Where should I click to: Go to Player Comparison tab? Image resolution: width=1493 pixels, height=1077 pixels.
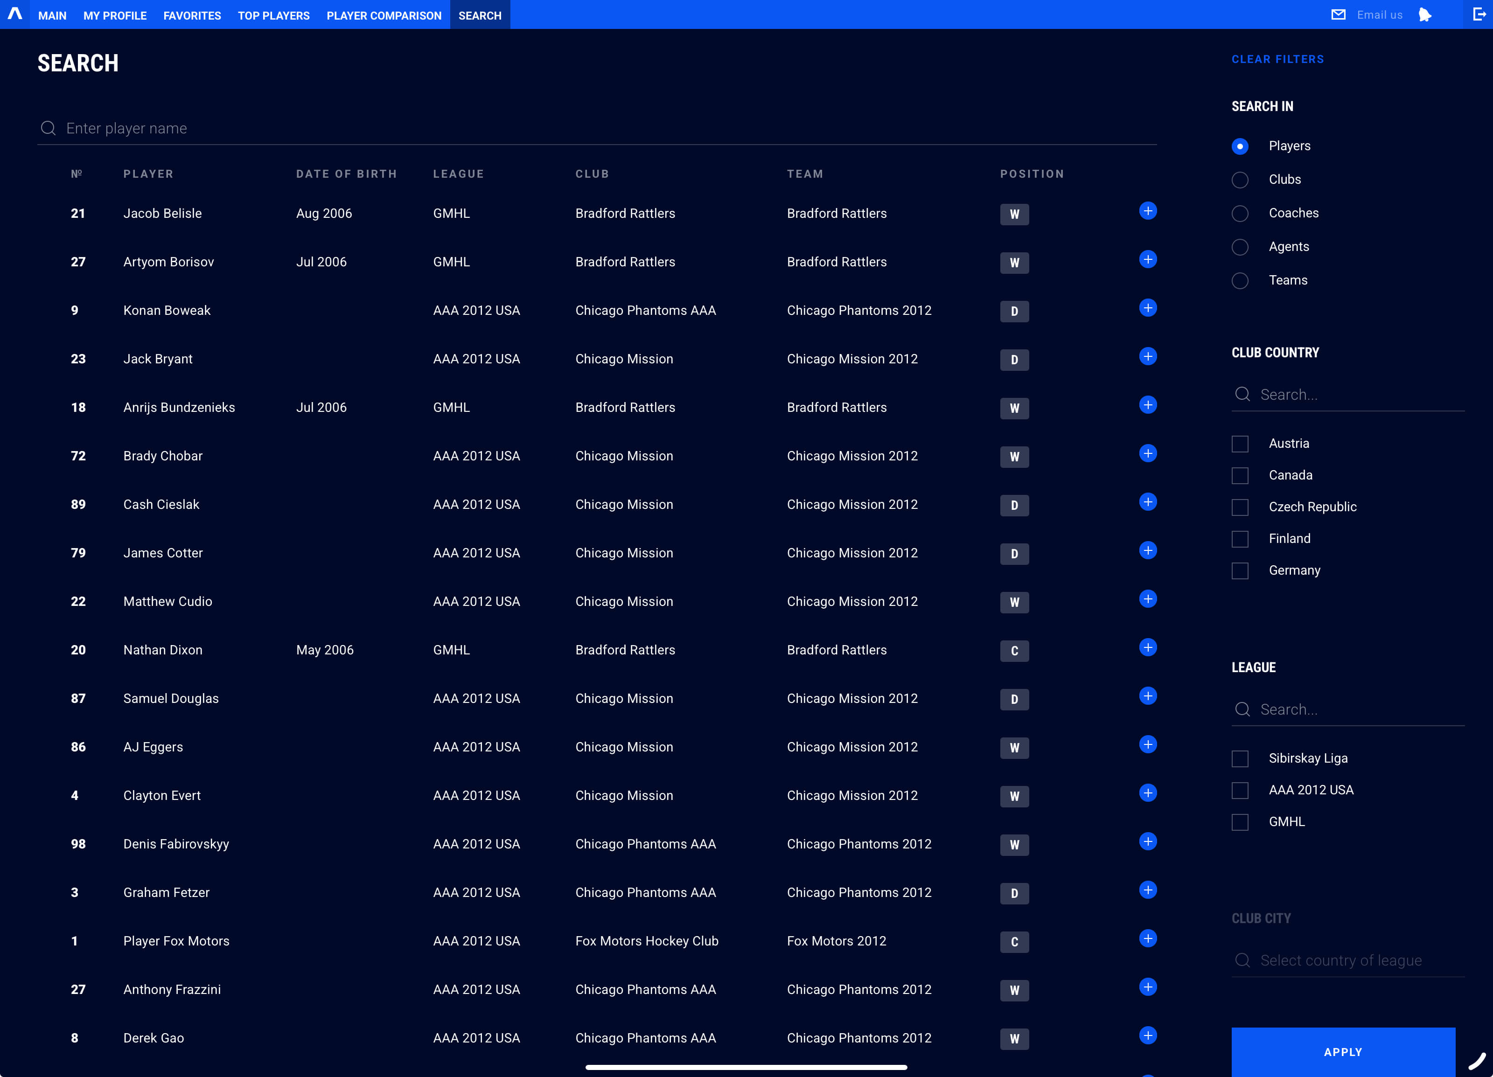pyautogui.click(x=384, y=15)
